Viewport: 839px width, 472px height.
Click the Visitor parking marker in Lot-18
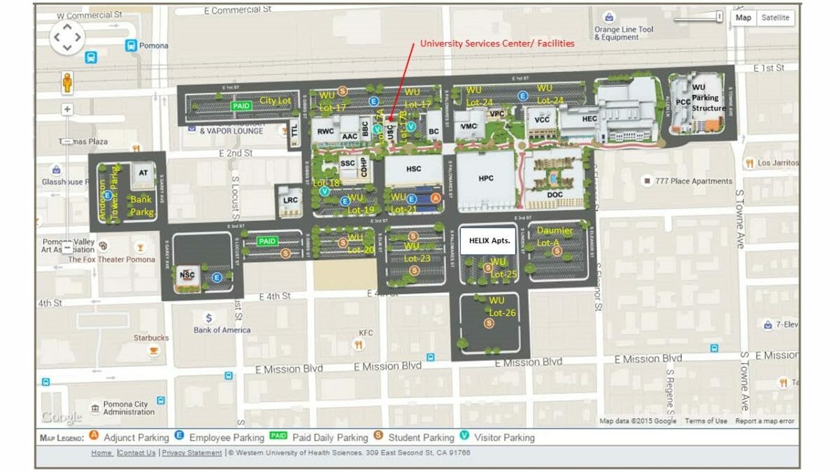tap(324, 190)
